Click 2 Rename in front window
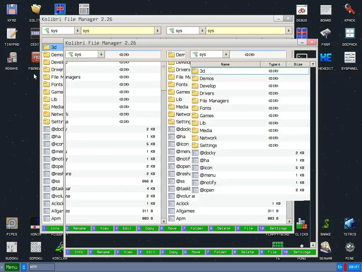Viewport: 362px width, 272px height. pos(101,252)
